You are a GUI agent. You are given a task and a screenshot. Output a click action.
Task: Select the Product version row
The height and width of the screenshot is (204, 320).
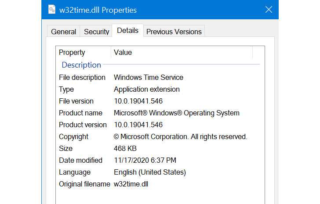tap(83, 125)
